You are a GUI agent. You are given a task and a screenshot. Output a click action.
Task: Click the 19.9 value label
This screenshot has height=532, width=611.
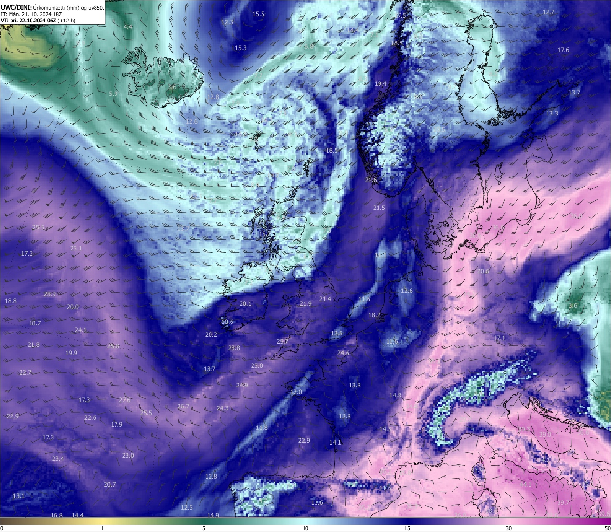pos(71,353)
